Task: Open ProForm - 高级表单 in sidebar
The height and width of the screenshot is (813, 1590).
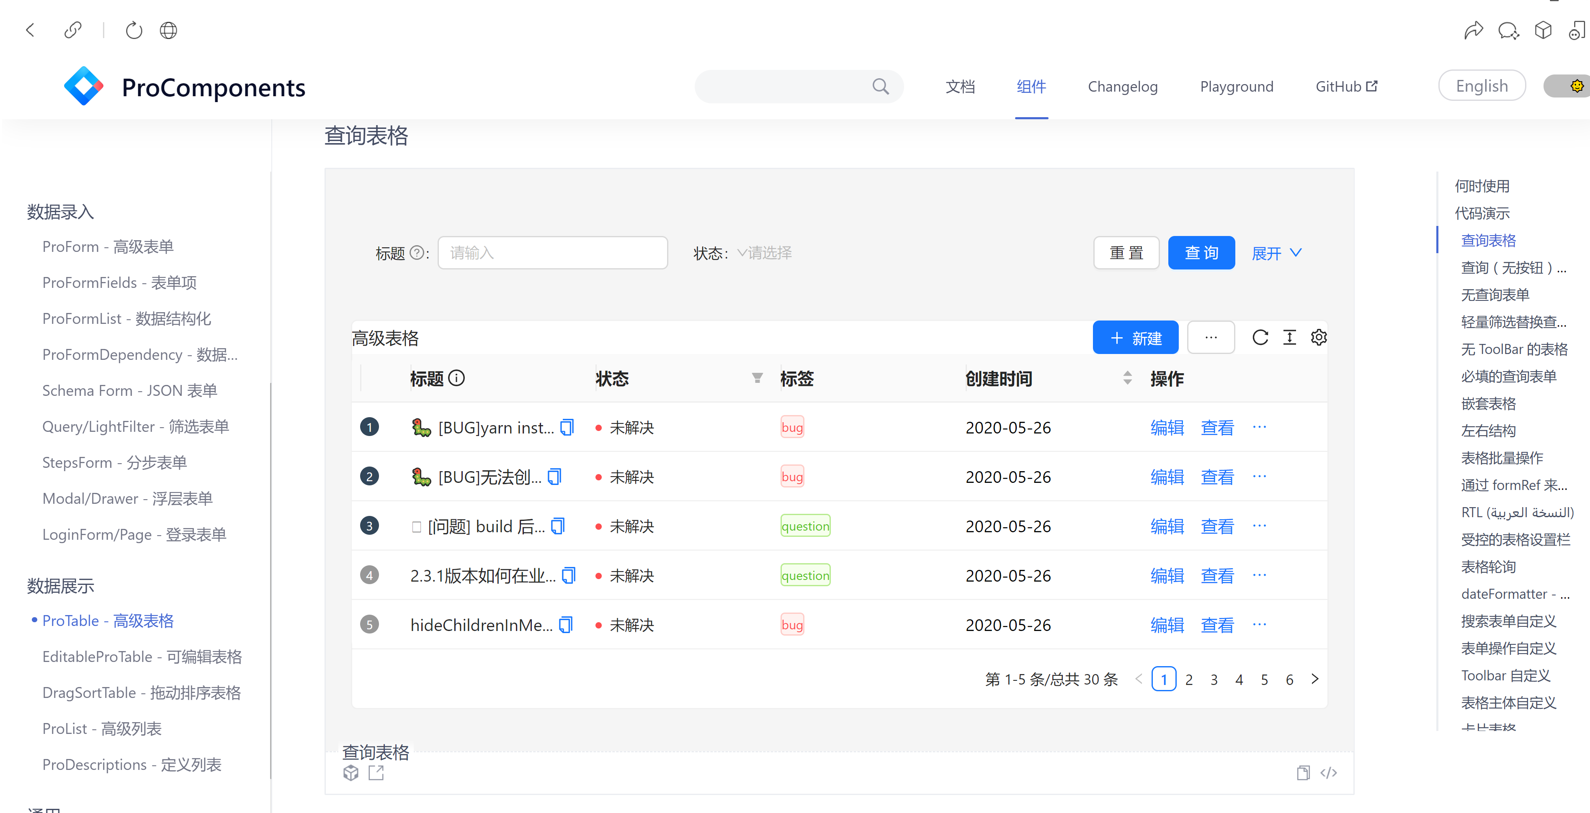Action: 108,247
